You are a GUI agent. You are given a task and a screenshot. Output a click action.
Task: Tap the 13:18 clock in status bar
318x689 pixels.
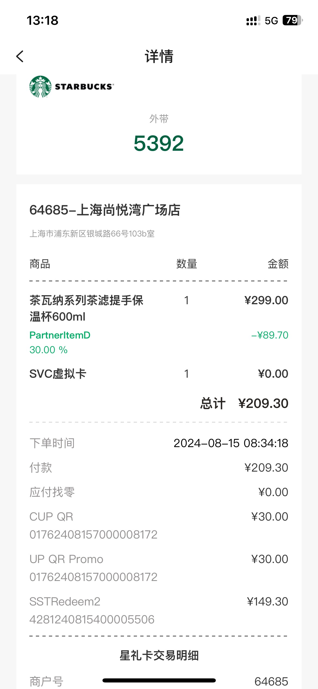pos(42,20)
